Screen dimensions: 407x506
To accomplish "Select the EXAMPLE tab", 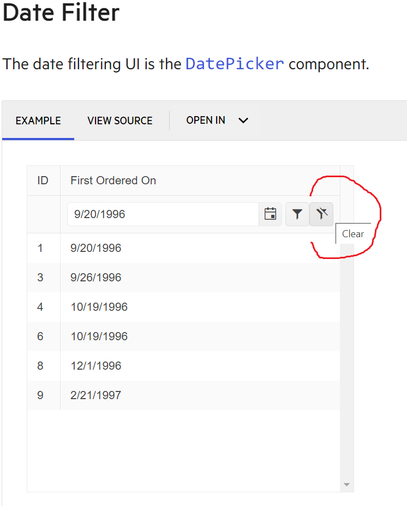I will (x=38, y=121).
